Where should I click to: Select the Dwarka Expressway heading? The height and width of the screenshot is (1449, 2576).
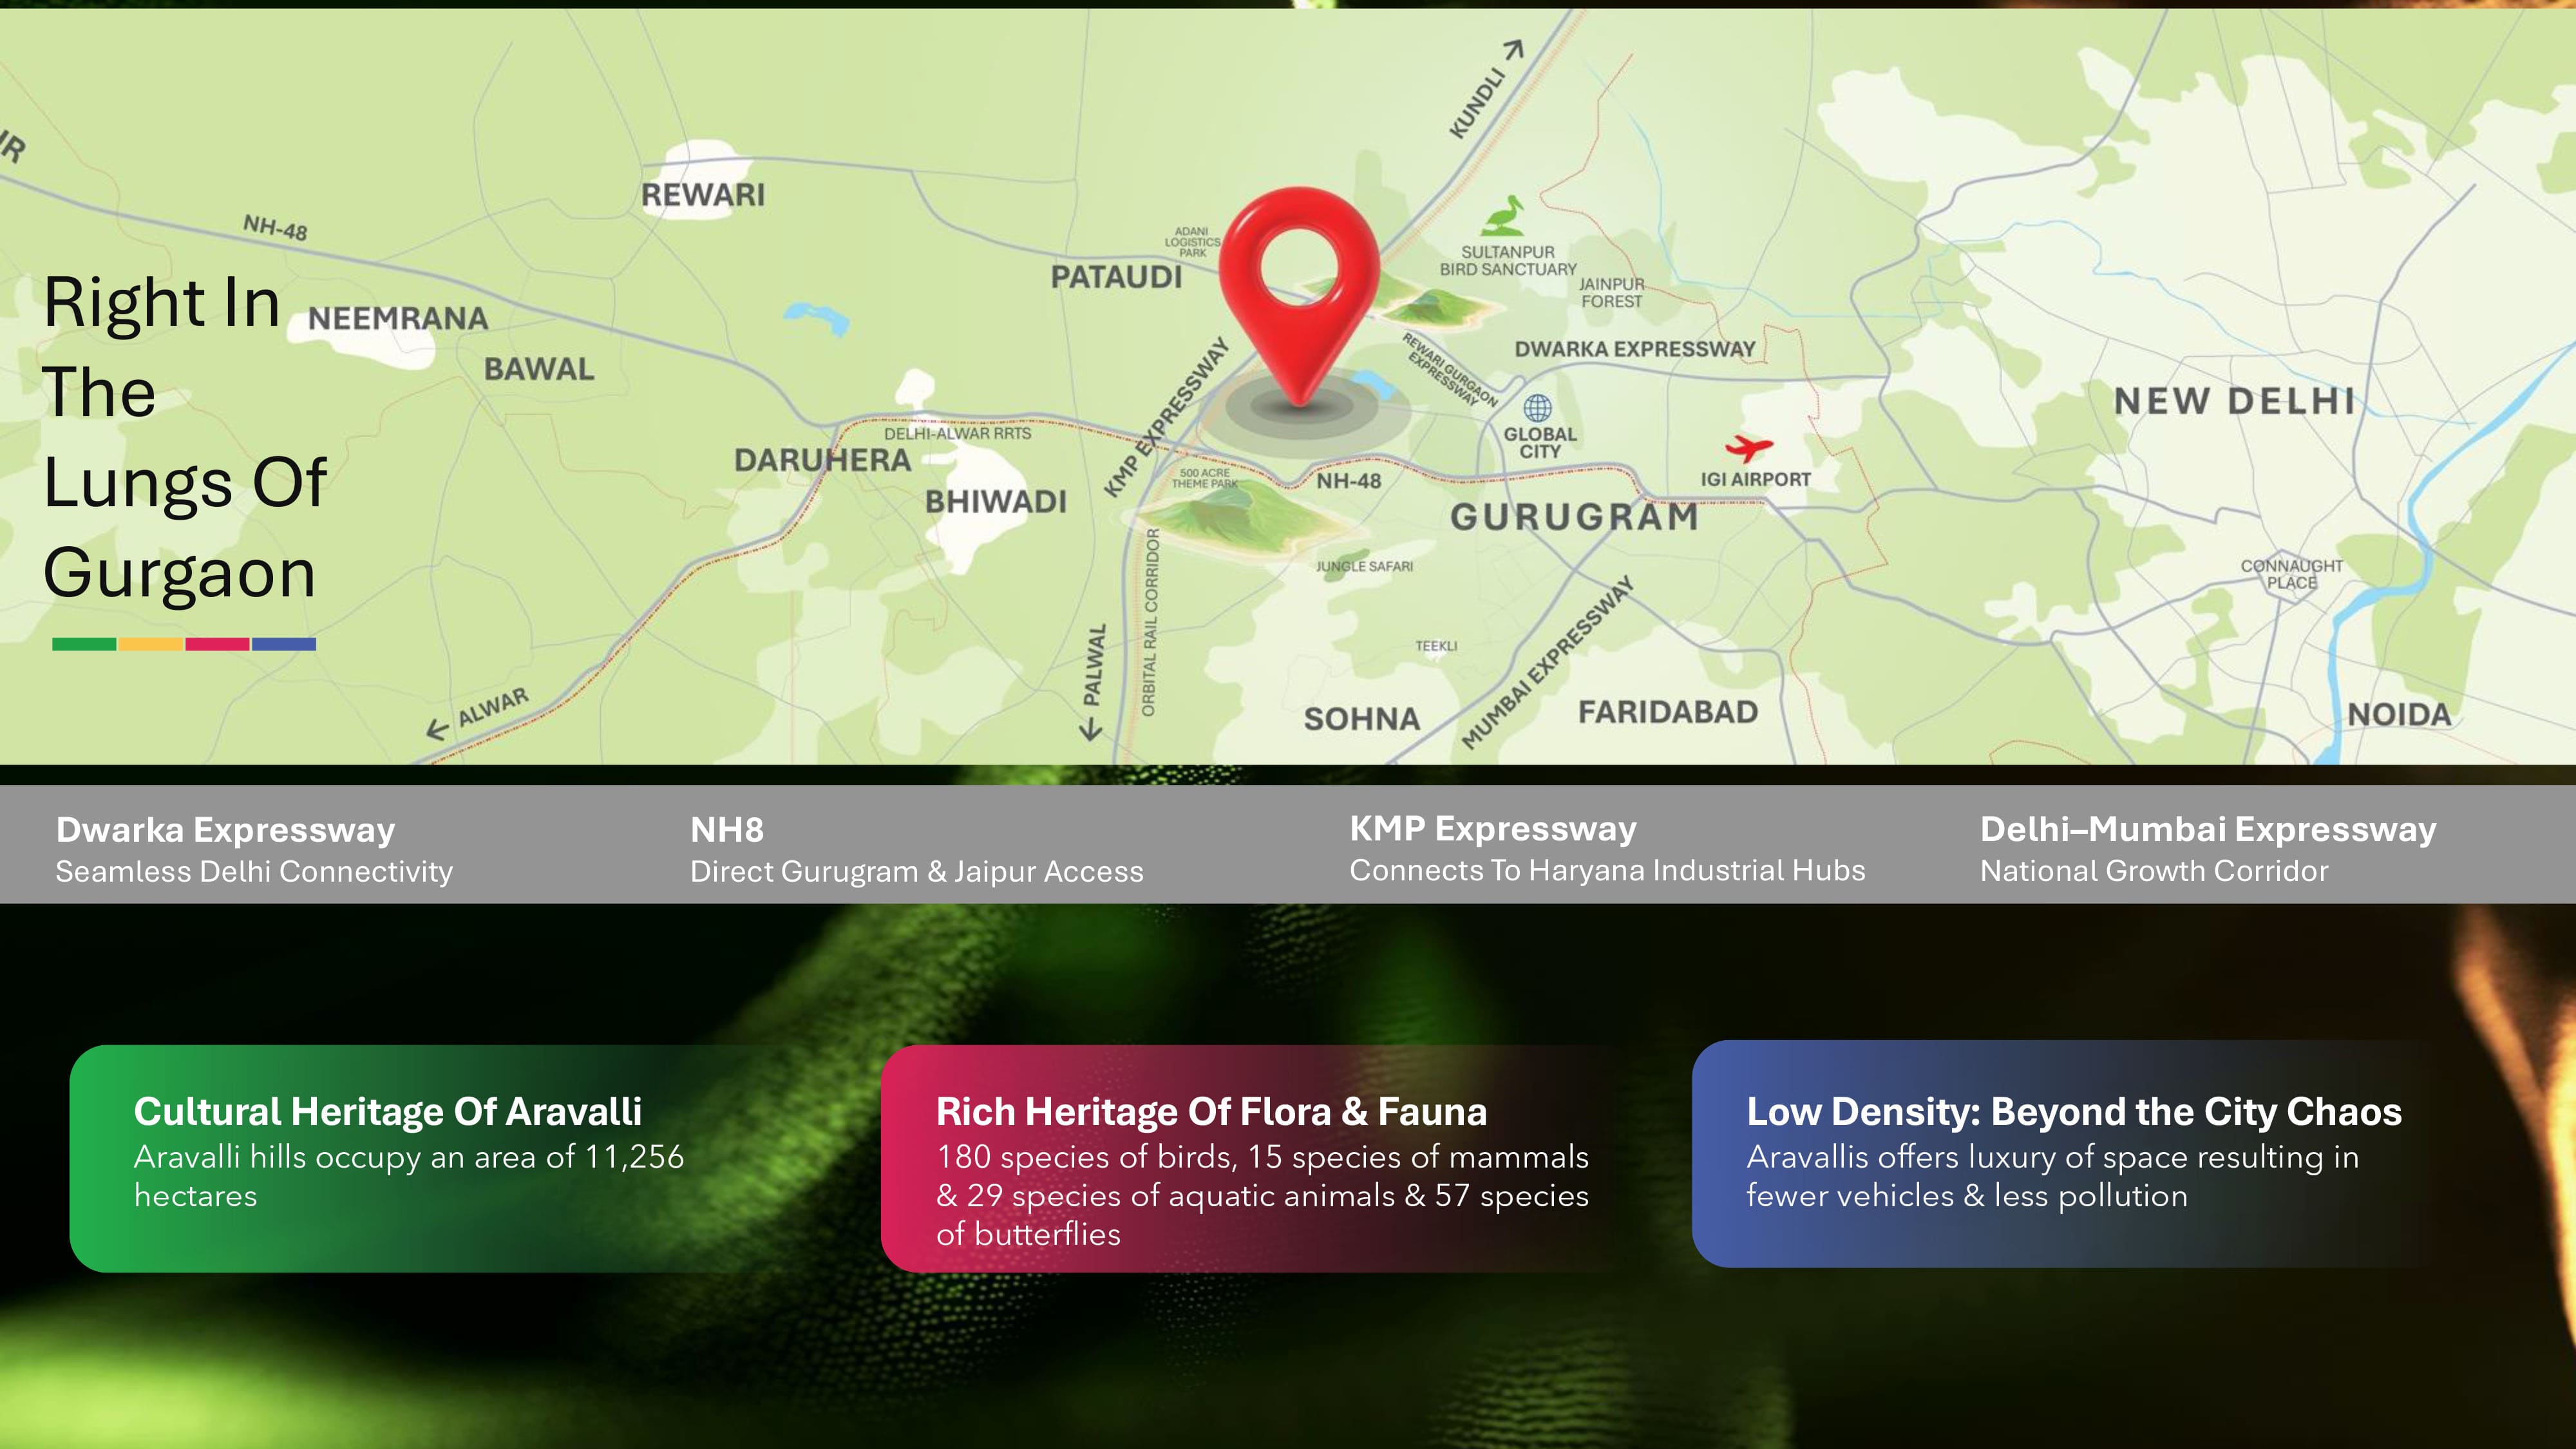pyautogui.click(x=225, y=830)
